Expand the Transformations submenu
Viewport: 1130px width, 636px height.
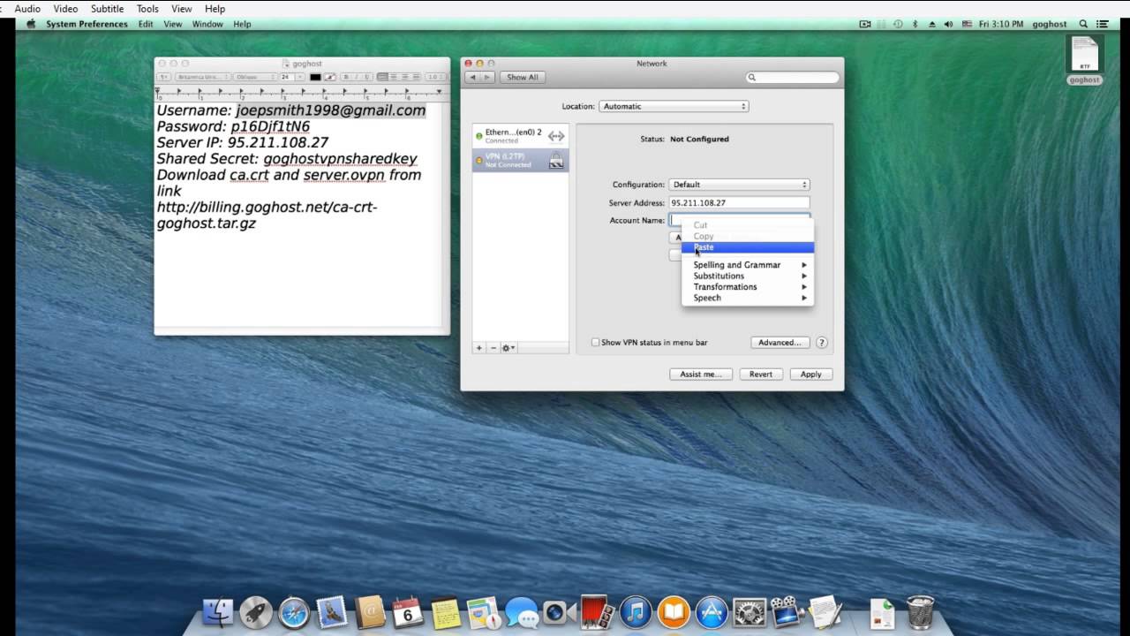[747, 287]
